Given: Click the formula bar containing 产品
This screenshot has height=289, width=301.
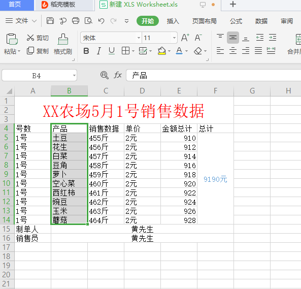Looking at the screenshot, I should 213,75.
